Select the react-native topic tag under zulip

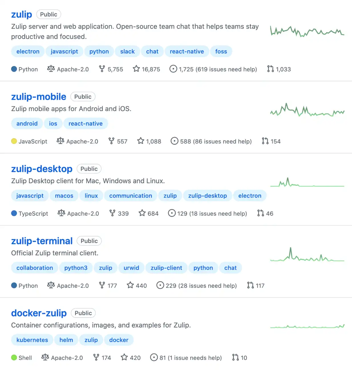tap(187, 51)
